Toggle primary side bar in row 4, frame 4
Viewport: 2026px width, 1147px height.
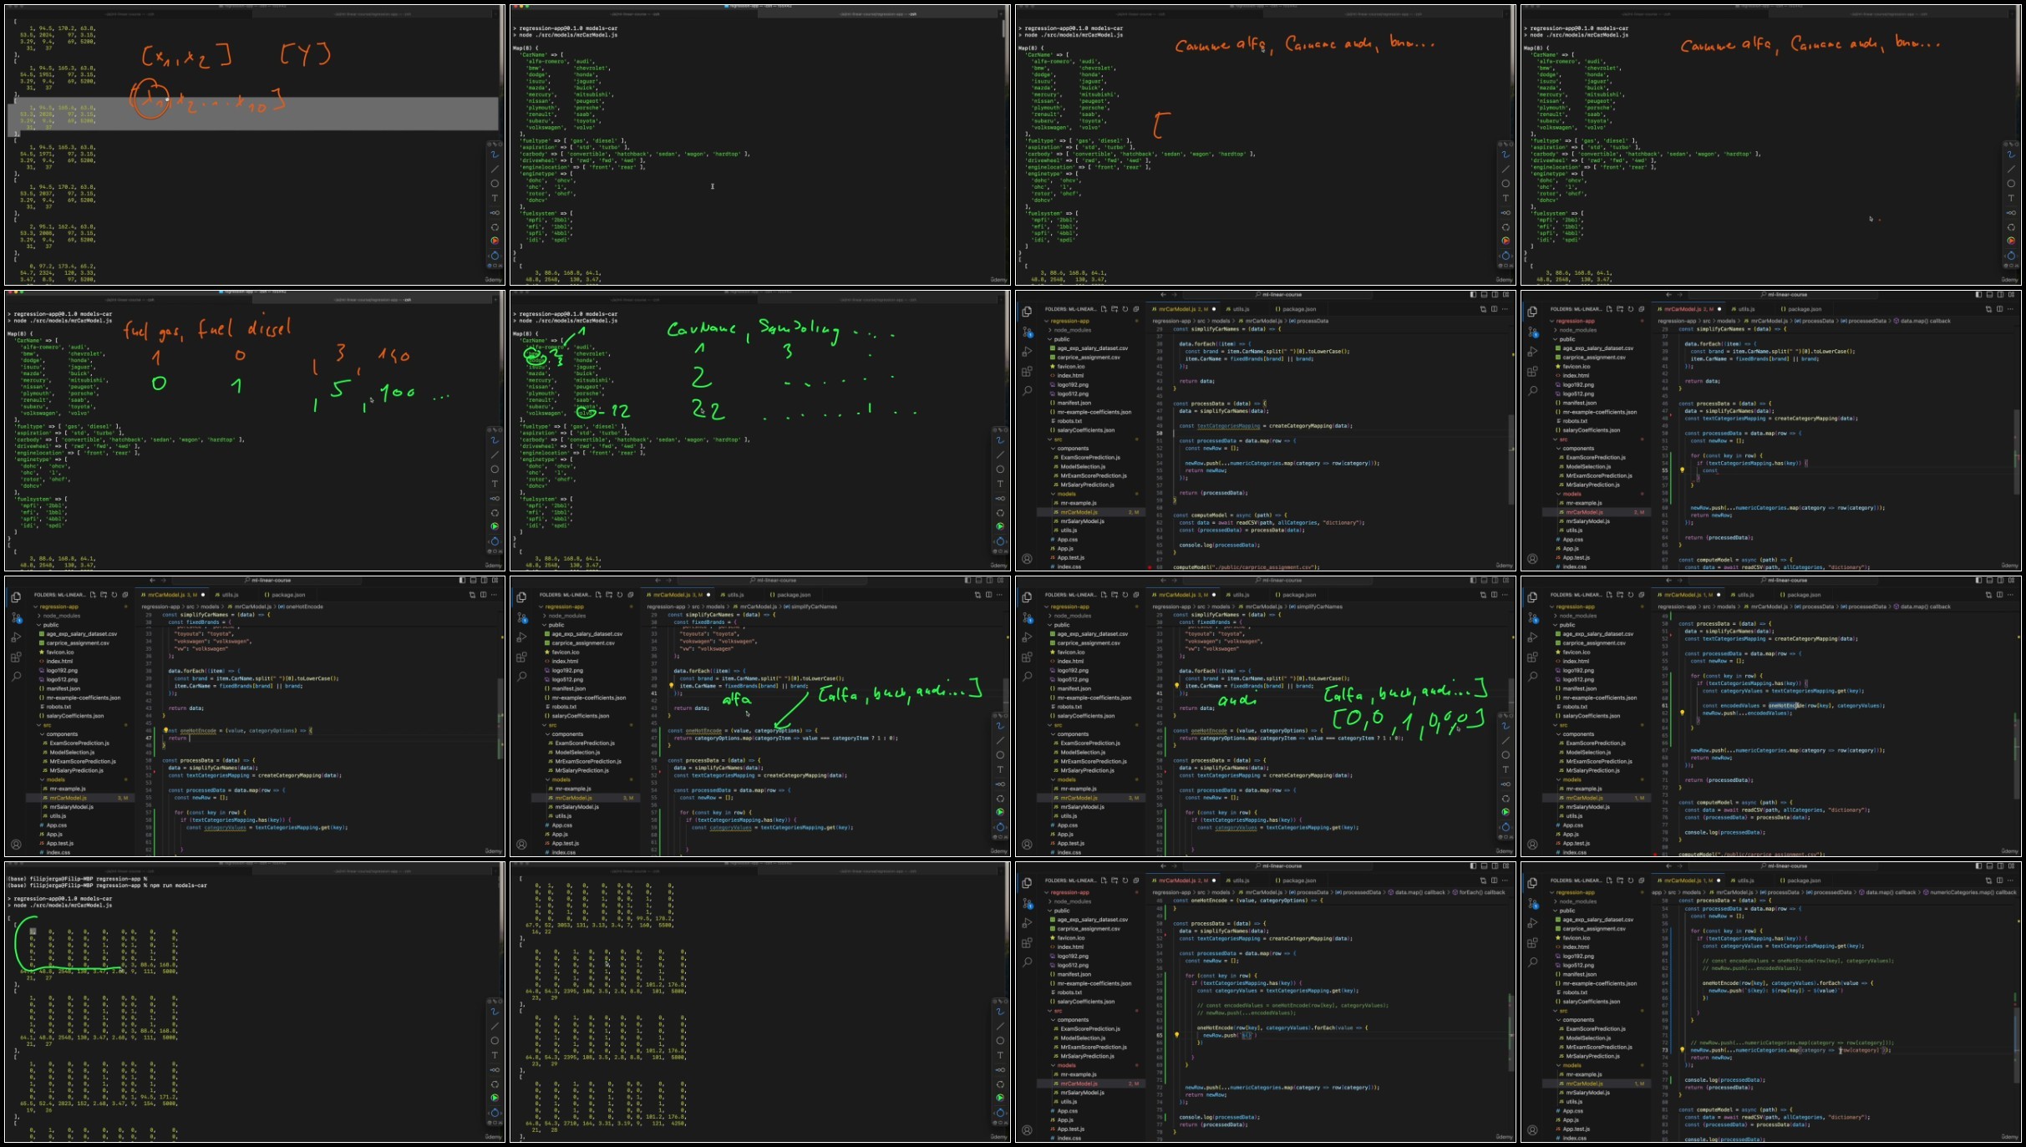pyautogui.click(x=1978, y=865)
